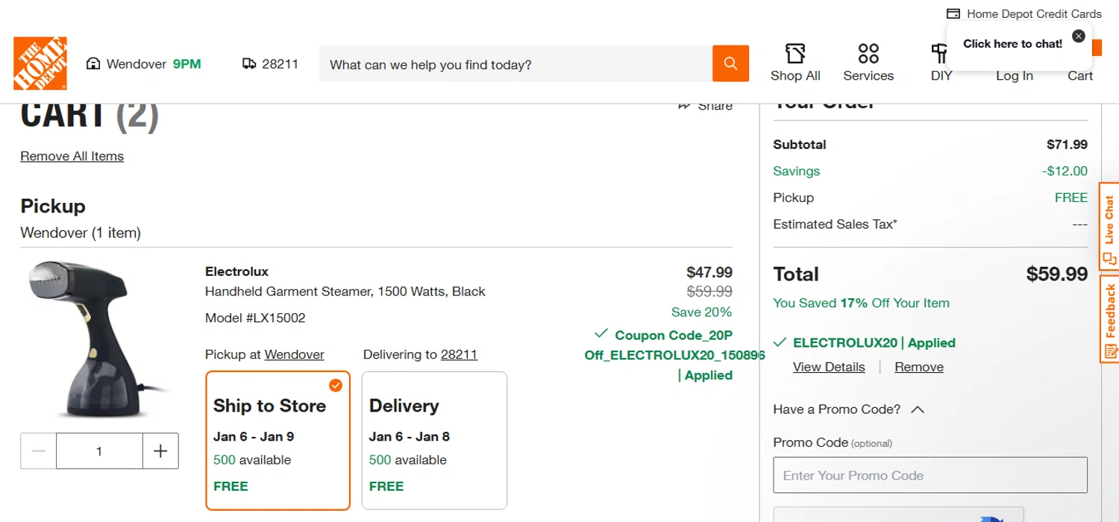Open the Electrolux steamer product image
This screenshot has width=1119, height=522.
point(97,339)
